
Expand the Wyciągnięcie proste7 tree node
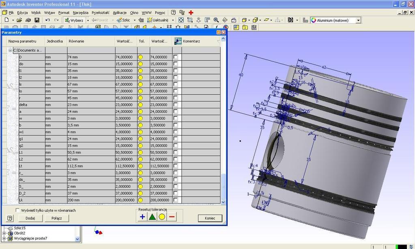coord(4,238)
